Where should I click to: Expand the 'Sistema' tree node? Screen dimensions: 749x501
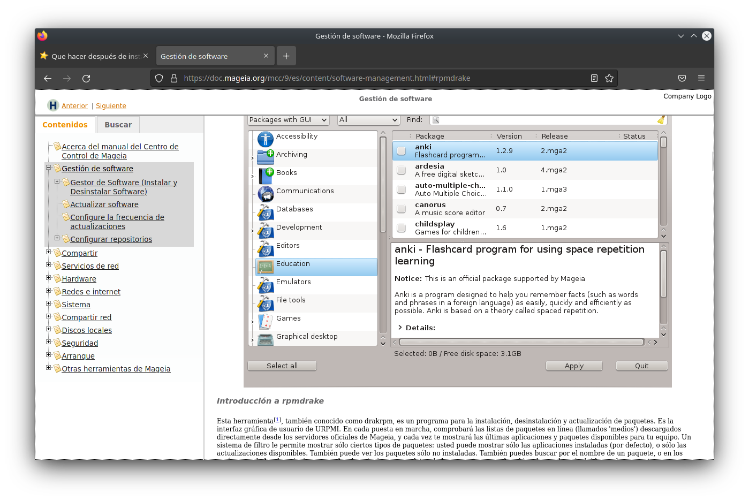48,303
